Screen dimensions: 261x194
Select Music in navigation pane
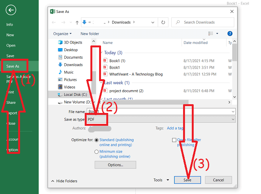(x=68, y=72)
